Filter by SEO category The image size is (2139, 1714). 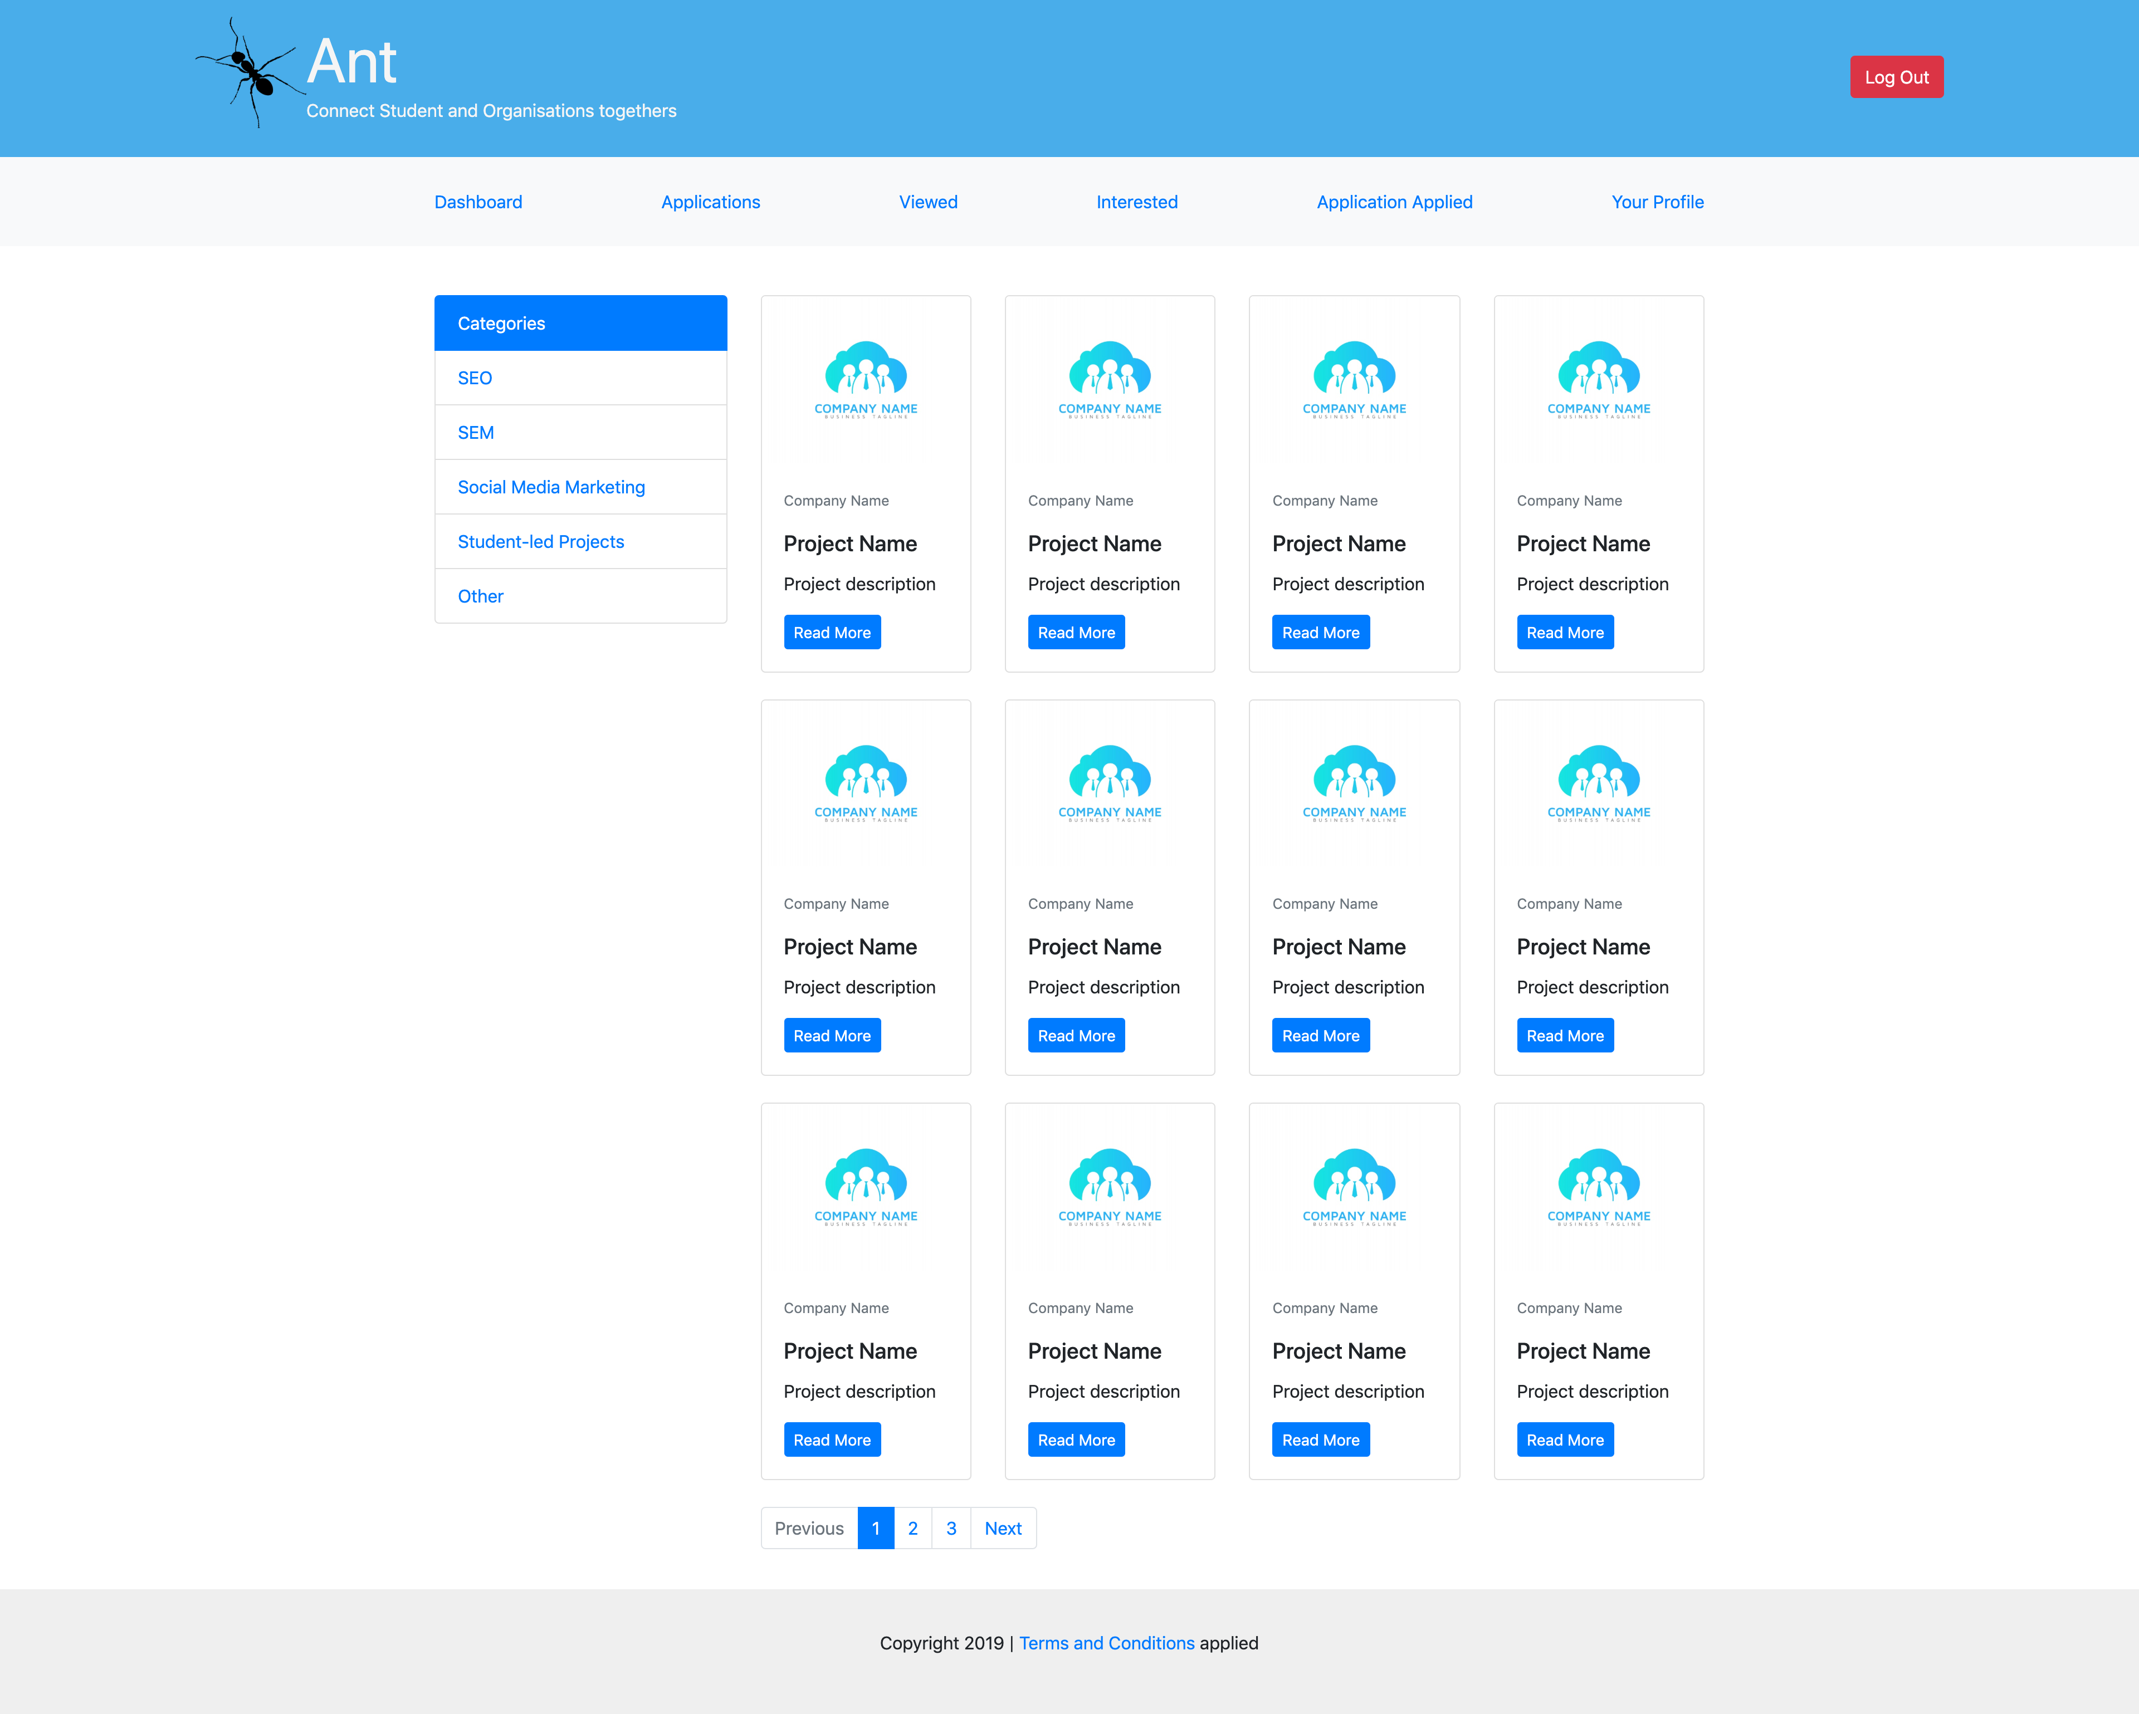tap(475, 378)
